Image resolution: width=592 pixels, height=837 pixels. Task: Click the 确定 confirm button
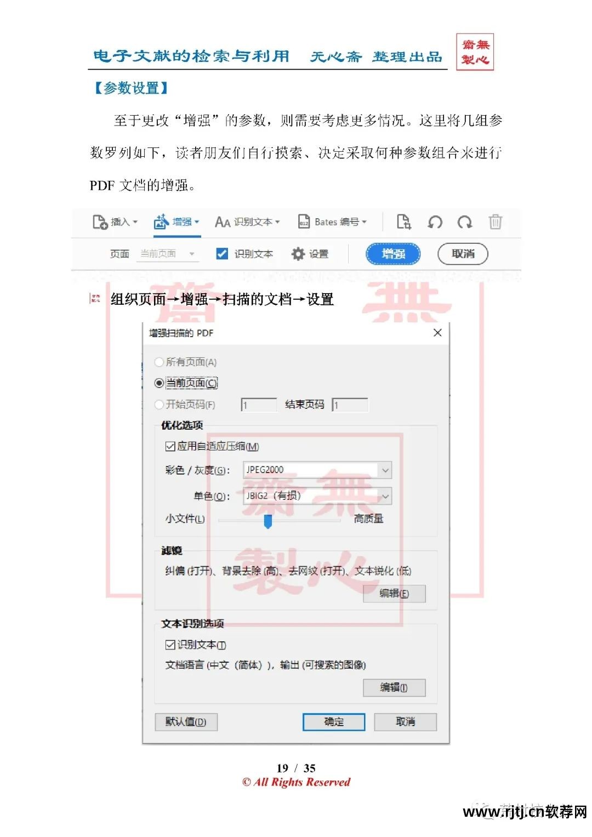click(x=334, y=722)
